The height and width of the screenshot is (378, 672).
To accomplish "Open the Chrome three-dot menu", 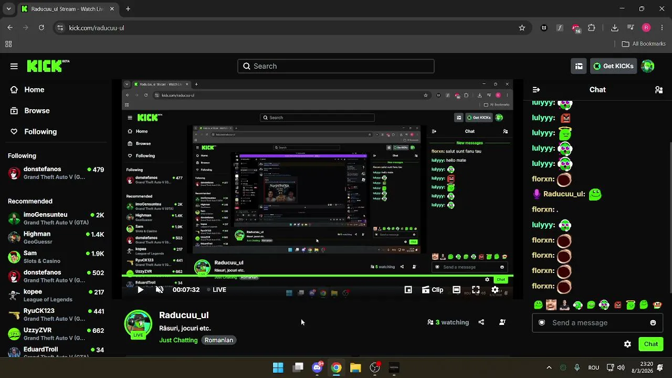I will tap(661, 28).
